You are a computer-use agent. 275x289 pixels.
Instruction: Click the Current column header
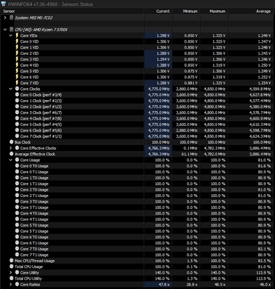click(158, 11)
